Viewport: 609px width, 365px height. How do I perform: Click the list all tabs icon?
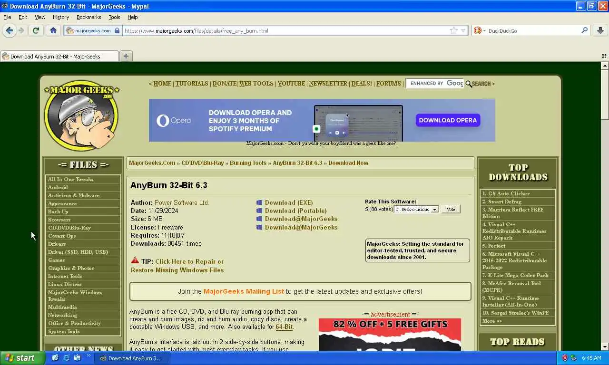604,56
